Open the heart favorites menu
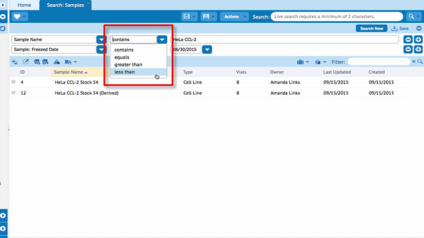Image resolution: width=424 pixels, height=238 pixels. 20,17
